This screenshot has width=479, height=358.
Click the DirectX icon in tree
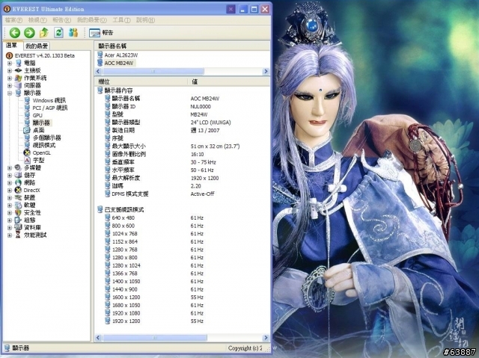click(18, 190)
